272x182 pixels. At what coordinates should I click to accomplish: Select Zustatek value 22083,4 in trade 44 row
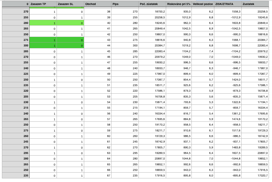point(255,46)
